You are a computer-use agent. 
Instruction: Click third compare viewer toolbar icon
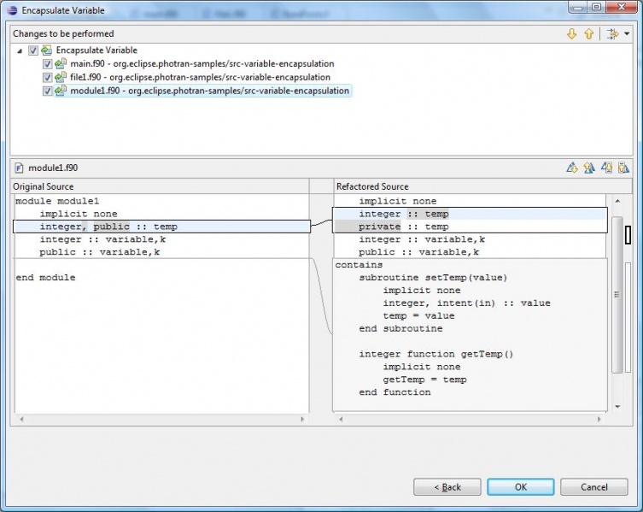coord(606,168)
